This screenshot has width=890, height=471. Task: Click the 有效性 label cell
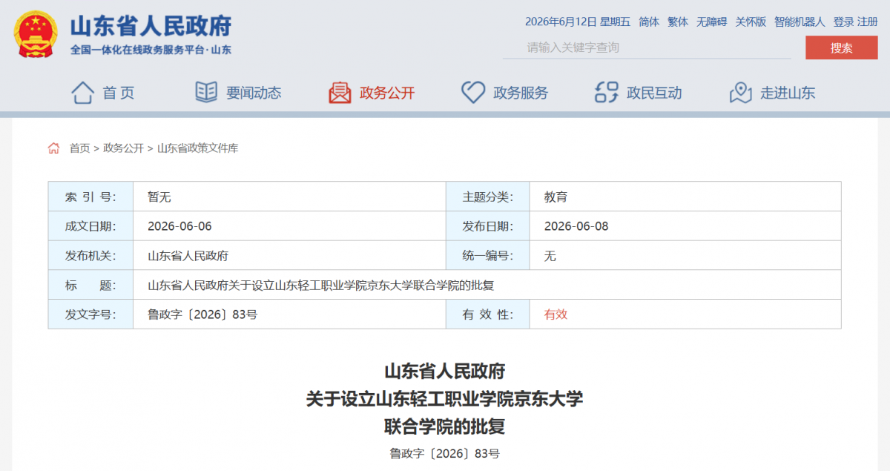(x=487, y=314)
